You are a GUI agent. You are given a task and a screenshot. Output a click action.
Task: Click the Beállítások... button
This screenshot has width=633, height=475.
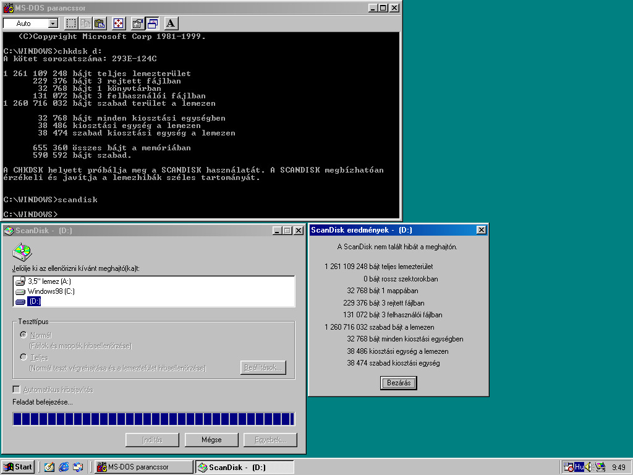(x=263, y=367)
